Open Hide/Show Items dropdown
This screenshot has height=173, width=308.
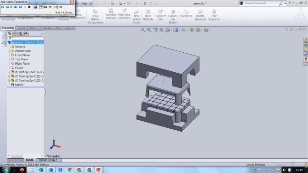point(184,30)
